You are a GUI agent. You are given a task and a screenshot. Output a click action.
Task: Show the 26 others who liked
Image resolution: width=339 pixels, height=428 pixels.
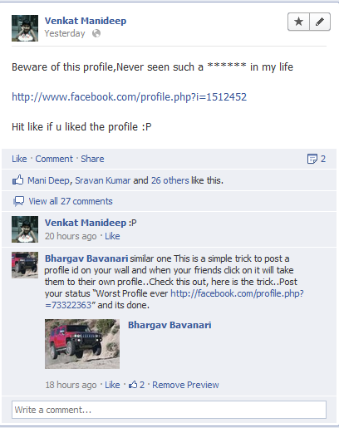tap(170, 180)
